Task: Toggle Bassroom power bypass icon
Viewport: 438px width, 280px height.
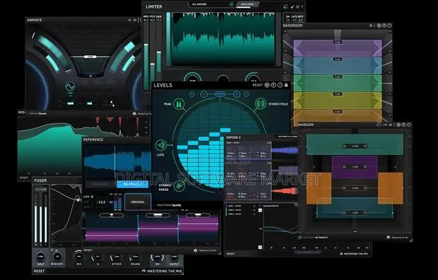Action: click(390, 25)
